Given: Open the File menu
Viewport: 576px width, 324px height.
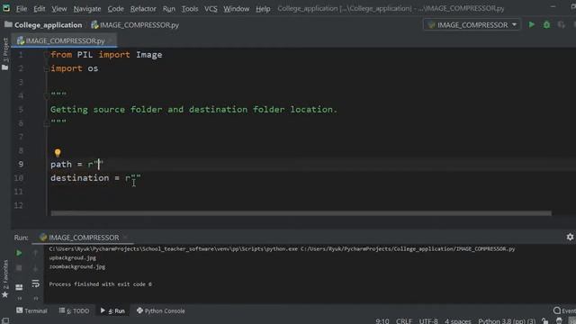Looking at the screenshot, I should coord(22,8).
